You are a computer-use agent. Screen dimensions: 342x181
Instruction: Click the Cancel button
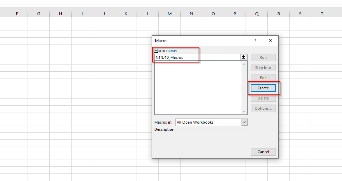click(x=263, y=152)
